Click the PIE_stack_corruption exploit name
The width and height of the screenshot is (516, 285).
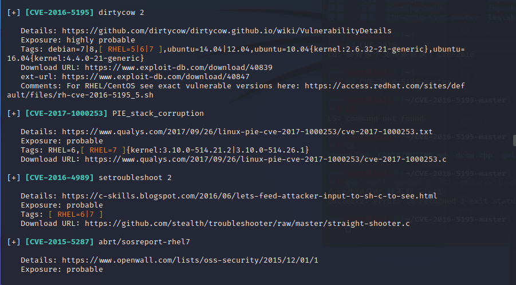pos(158,114)
